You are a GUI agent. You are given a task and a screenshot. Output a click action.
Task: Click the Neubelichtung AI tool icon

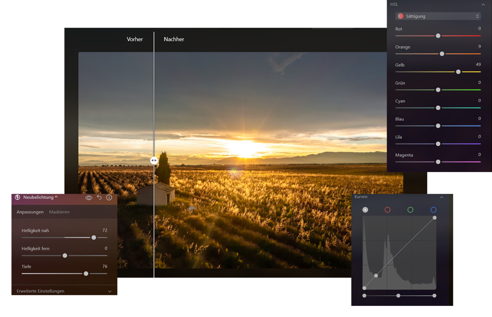click(16, 198)
